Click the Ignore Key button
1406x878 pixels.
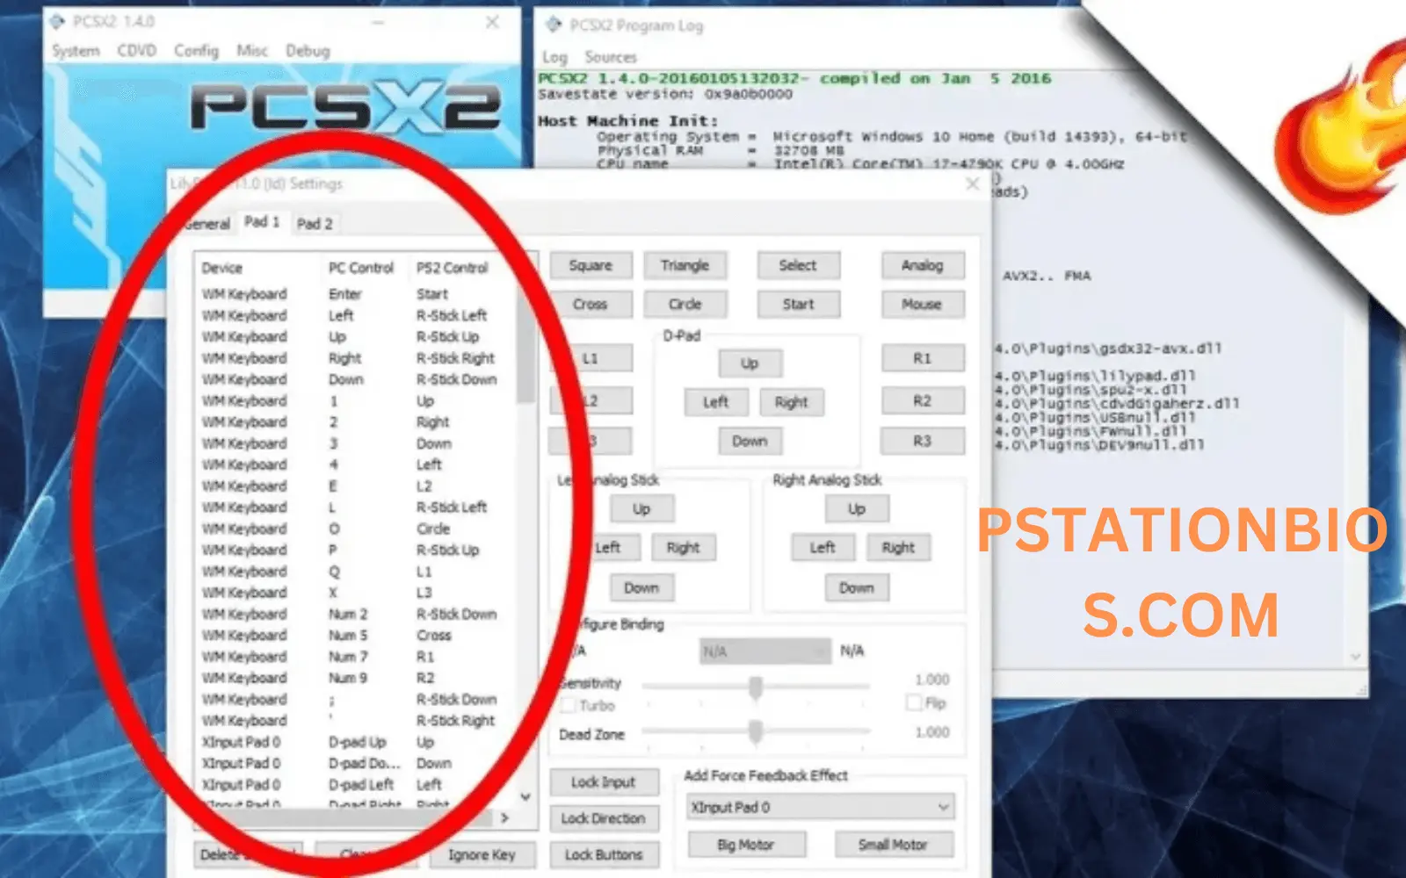coord(482,854)
